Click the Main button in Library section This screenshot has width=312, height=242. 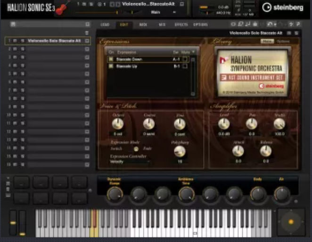(x=267, y=41)
